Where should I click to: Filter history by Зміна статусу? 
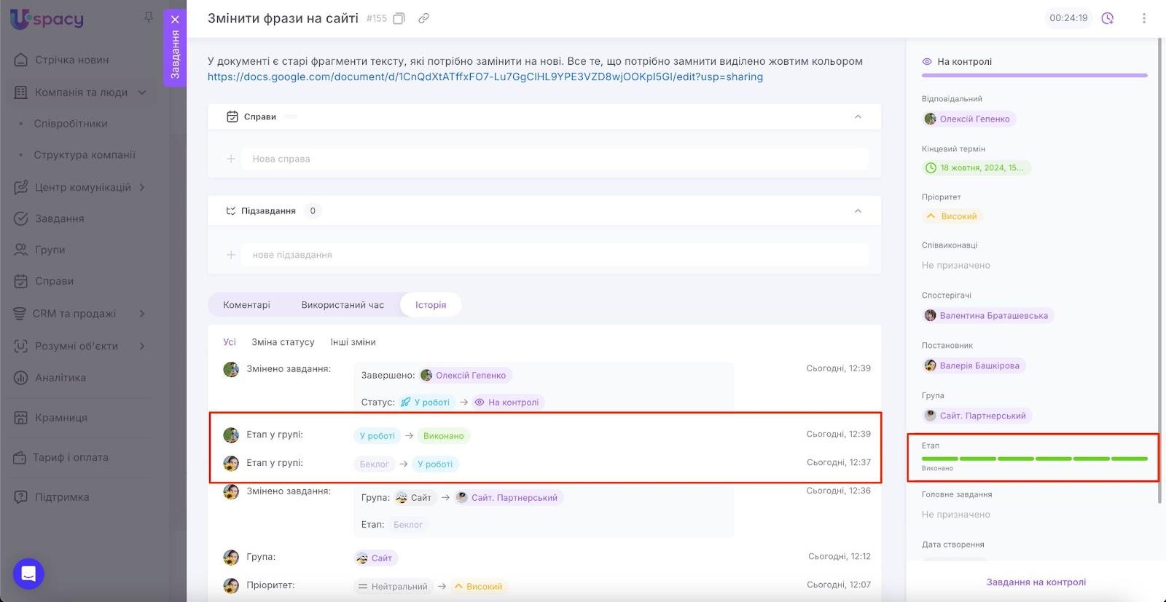click(283, 342)
